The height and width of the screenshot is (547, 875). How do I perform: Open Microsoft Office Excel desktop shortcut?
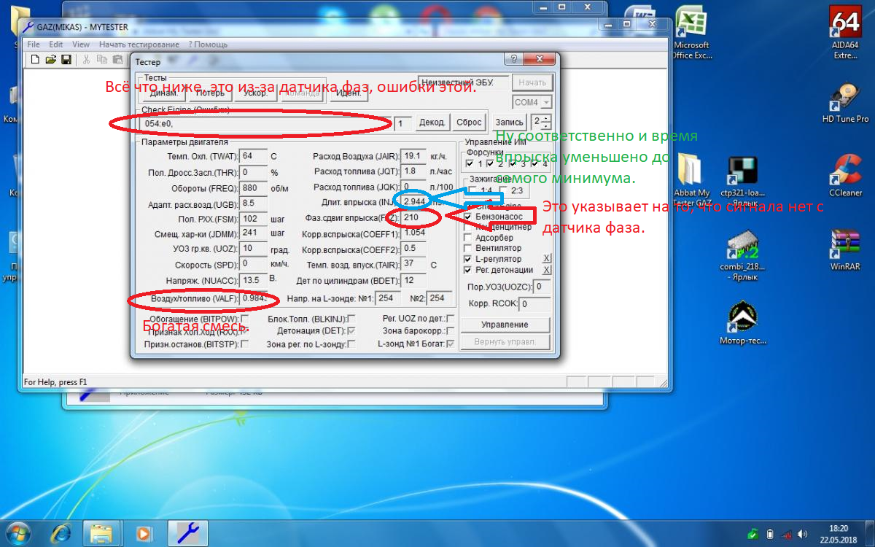691,34
